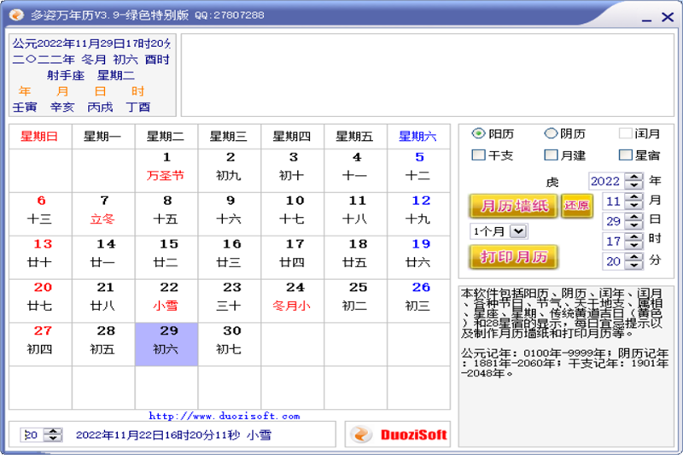This screenshot has width=683, height=455.
Task: Select November 20 廿七 cell
Action: (40, 300)
